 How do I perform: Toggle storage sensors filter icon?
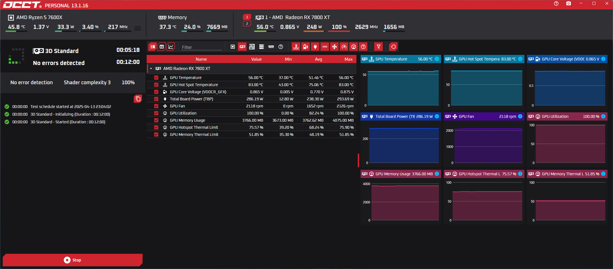tap(261, 47)
